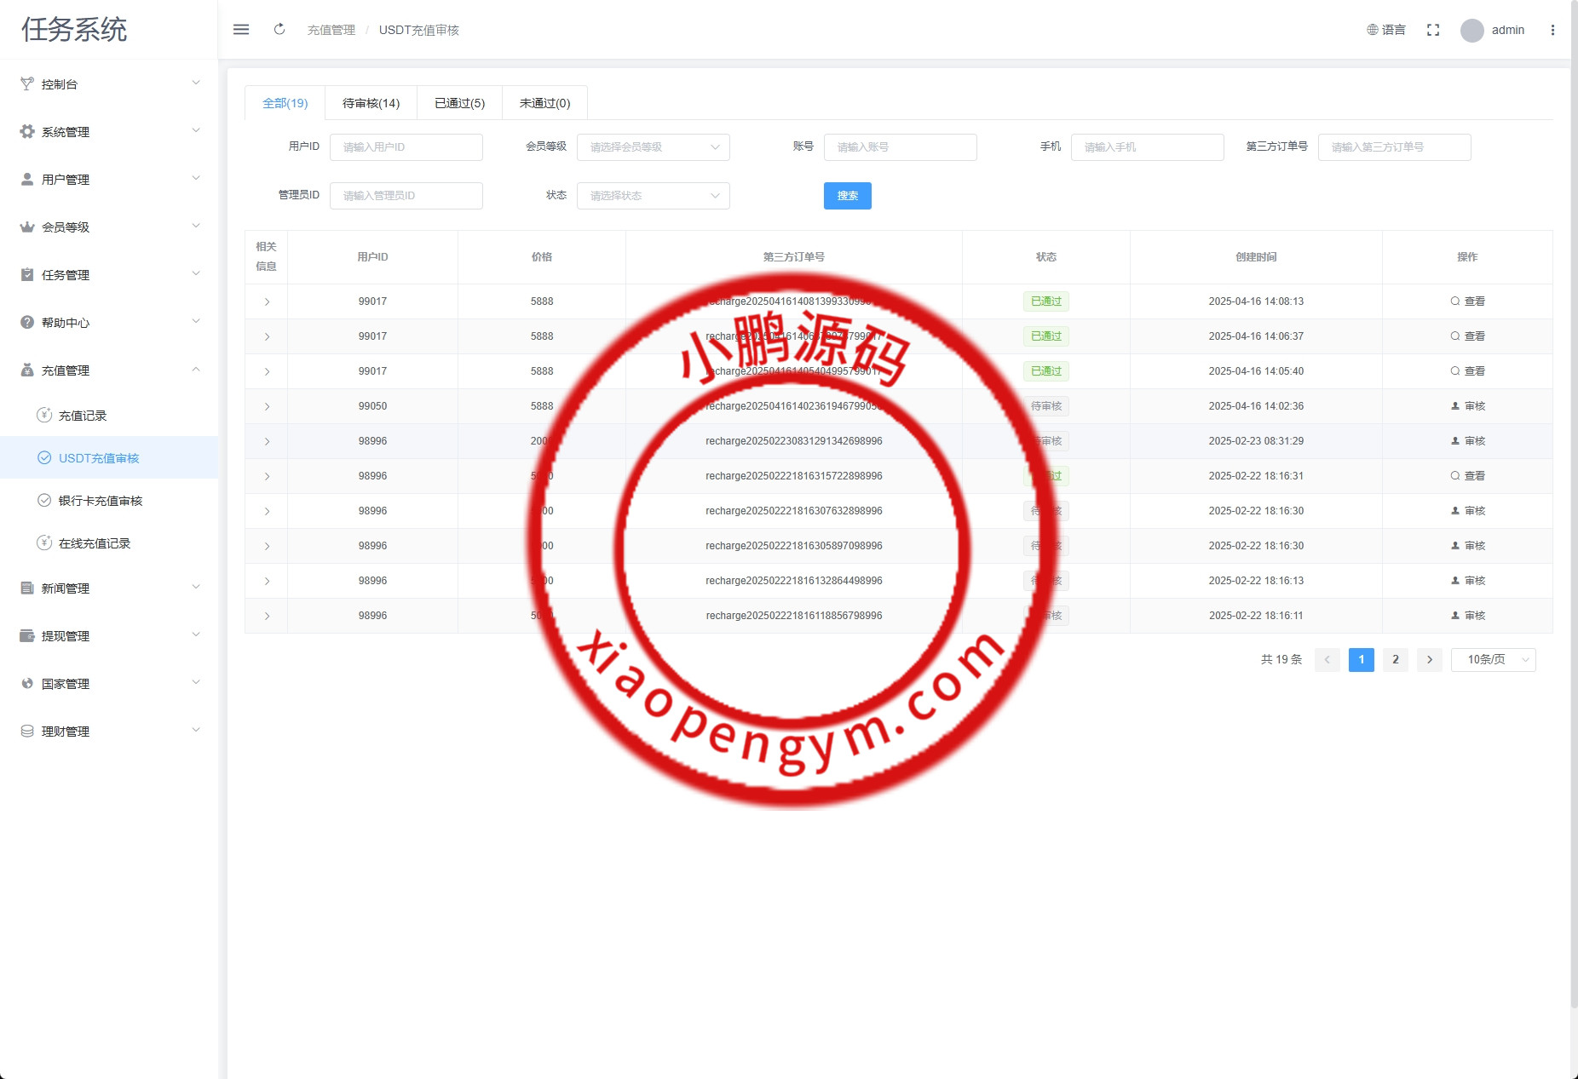The width and height of the screenshot is (1578, 1079).
Task: Change page size with the 10条/页 dropdown
Action: pos(1493,660)
